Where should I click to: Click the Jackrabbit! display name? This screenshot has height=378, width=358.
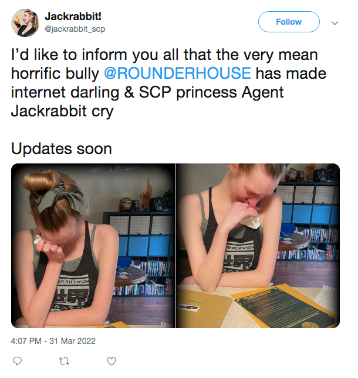click(73, 16)
